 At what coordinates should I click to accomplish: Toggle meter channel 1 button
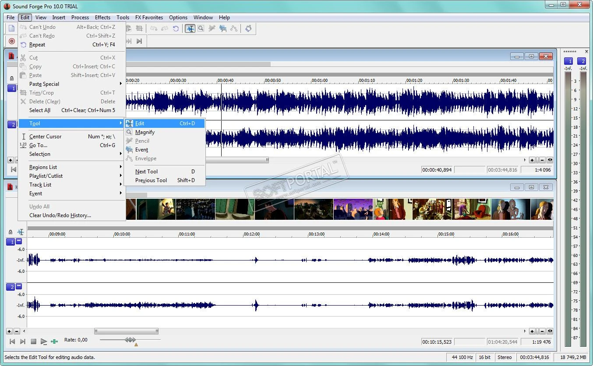[568, 61]
